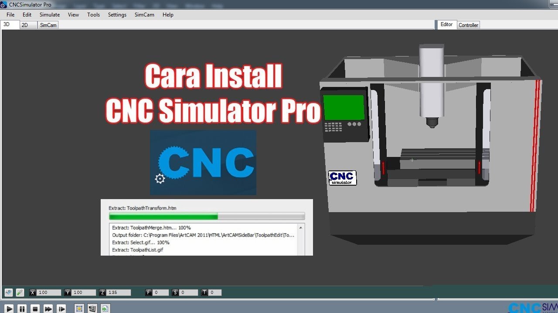
Task: Open the Help menu
Action: point(168,14)
